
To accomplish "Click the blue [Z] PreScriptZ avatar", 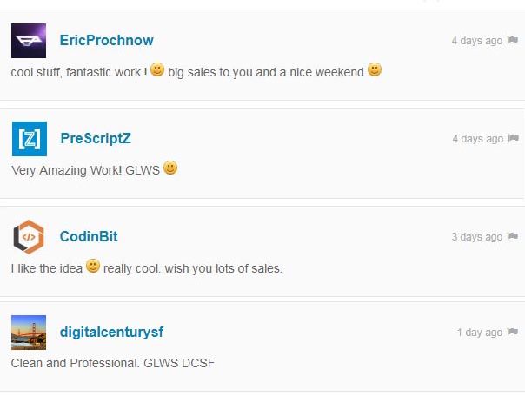I will click(30, 139).
